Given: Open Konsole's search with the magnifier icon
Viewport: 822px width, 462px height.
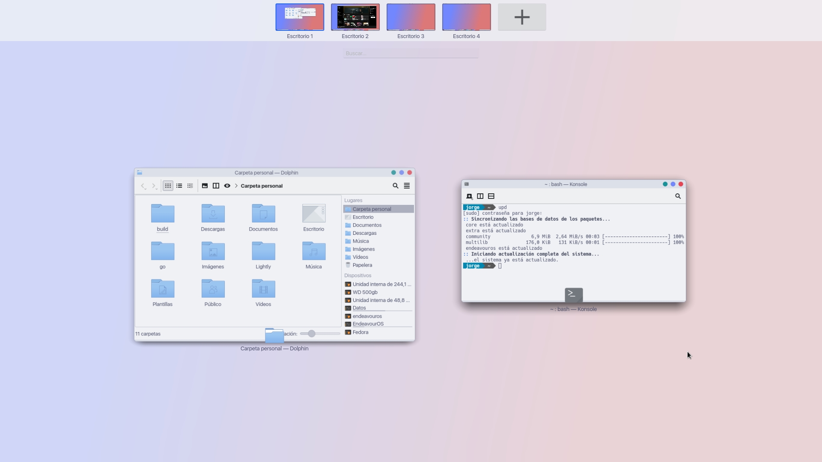Looking at the screenshot, I should pyautogui.click(x=678, y=196).
